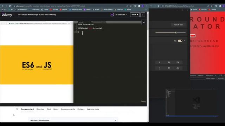Screen dimensions: 225x126
Task: Open the Netflix bookmark
Action: pyautogui.click(x=128, y=9)
